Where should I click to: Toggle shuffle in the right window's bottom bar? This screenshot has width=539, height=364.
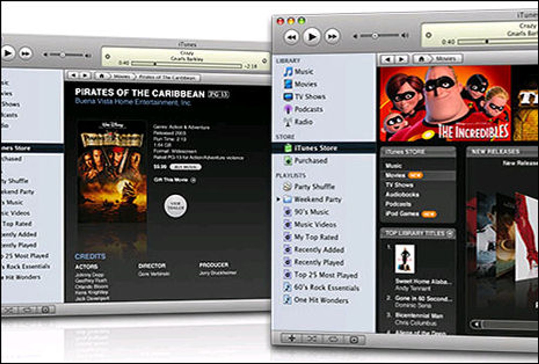coord(312,339)
